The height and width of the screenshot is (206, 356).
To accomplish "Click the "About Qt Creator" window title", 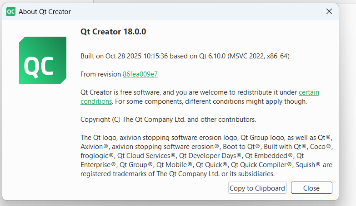I will (45, 11).
